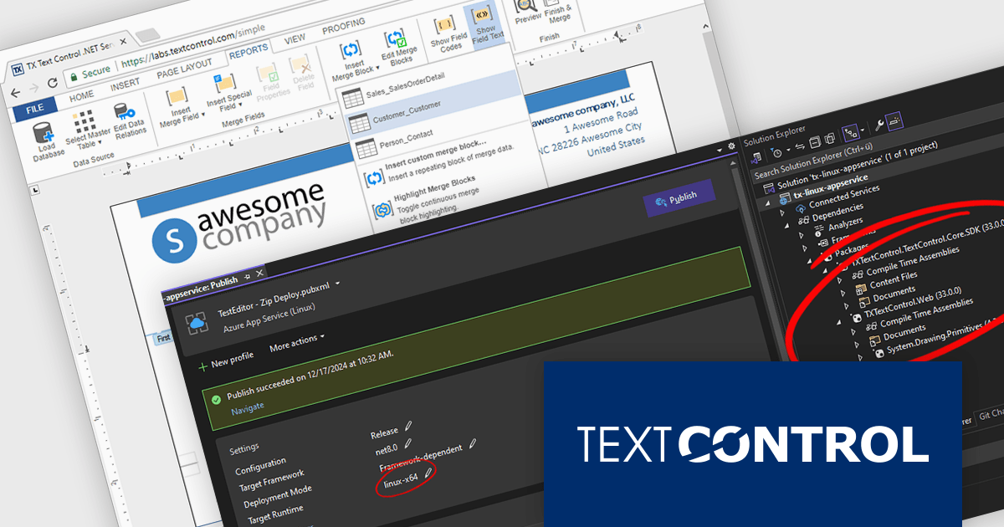This screenshot has width=1004, height=527.
Task: Click the Load Database icon
Action: pos(44,132)
